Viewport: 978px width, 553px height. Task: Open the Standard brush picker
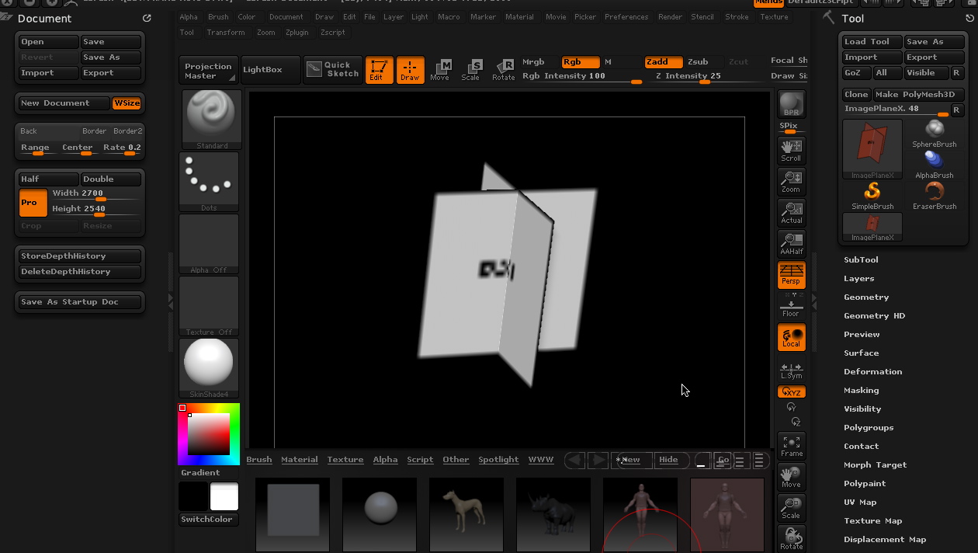(x=212, y=120)
